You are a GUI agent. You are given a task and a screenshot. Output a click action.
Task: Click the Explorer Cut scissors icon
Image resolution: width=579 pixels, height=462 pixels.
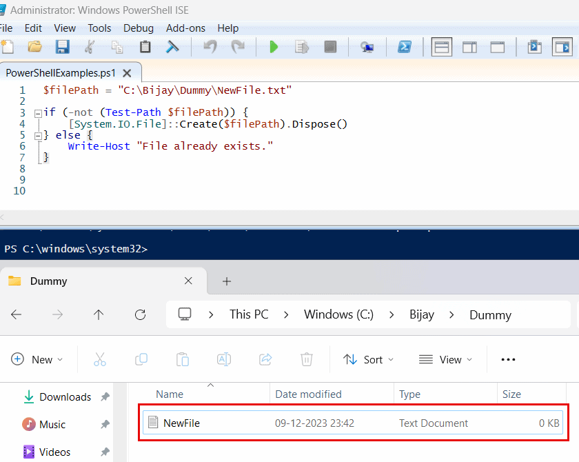coord(100,359)
